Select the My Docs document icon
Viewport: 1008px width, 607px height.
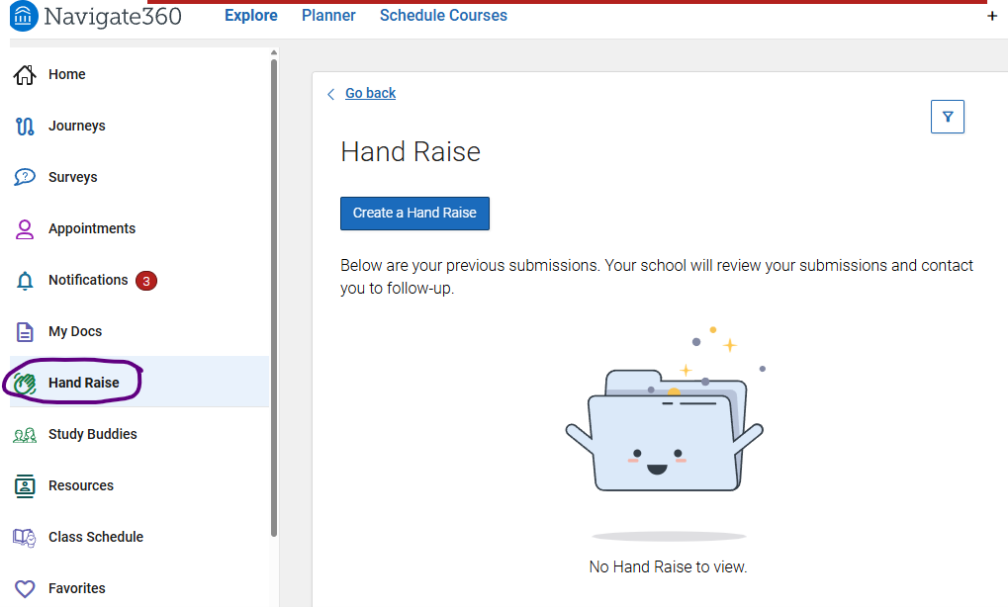[25, 331]
